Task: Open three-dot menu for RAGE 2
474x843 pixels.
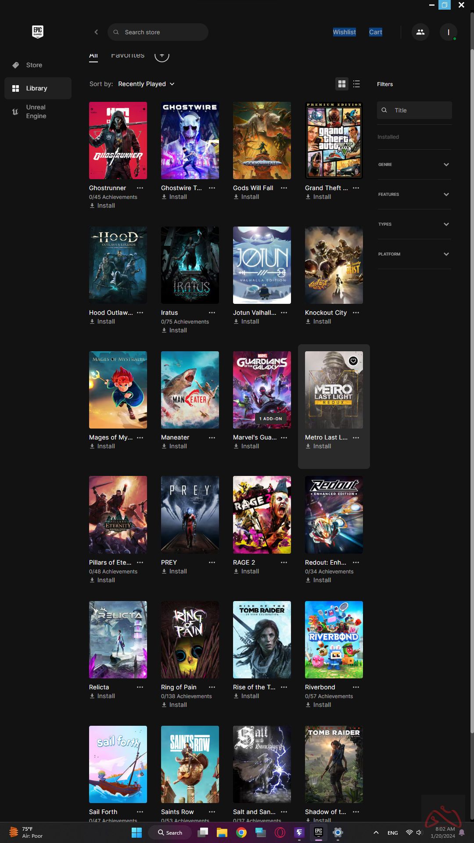Action: coord(284,562)
